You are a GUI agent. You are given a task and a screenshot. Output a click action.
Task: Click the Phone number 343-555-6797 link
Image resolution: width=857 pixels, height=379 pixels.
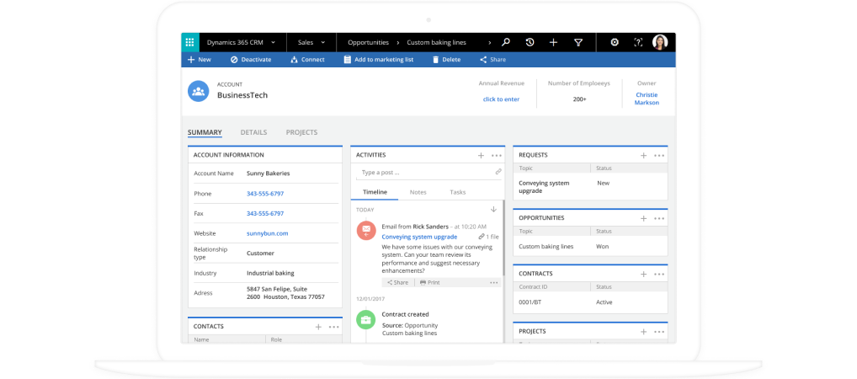[265, 194]
